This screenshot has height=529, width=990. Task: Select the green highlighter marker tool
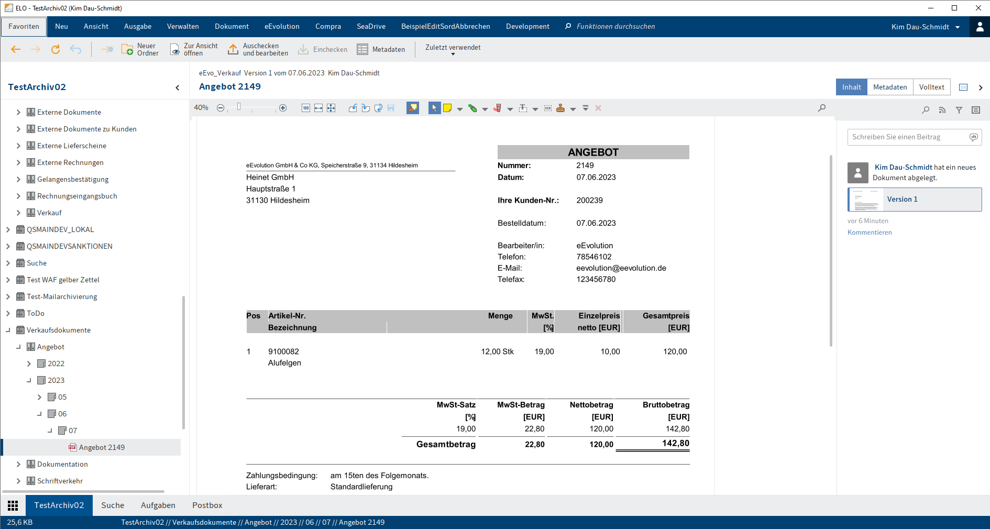click(x=472, y=108)
